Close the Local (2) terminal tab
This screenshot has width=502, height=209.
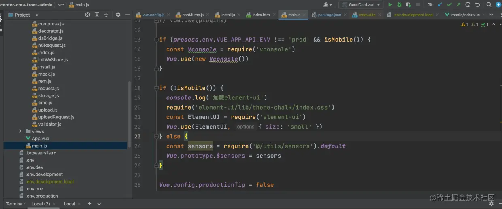(x=55, y=204)
